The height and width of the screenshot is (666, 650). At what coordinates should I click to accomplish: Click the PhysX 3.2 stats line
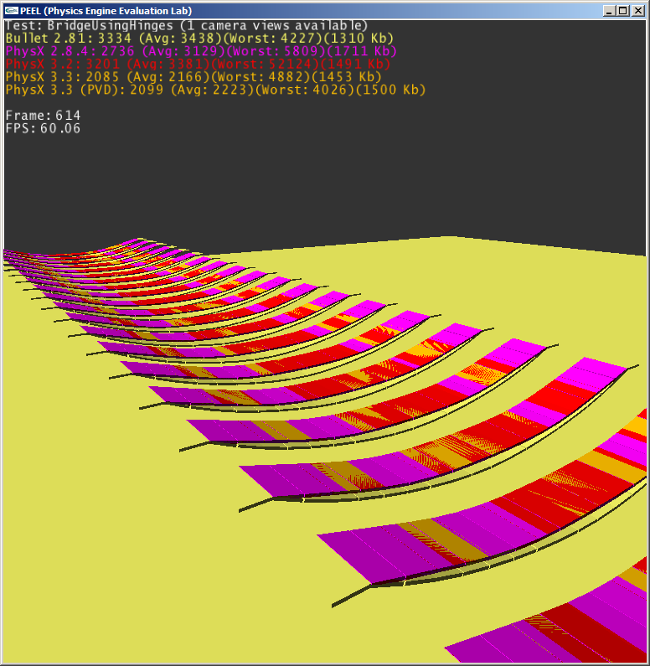click(198, 65)
